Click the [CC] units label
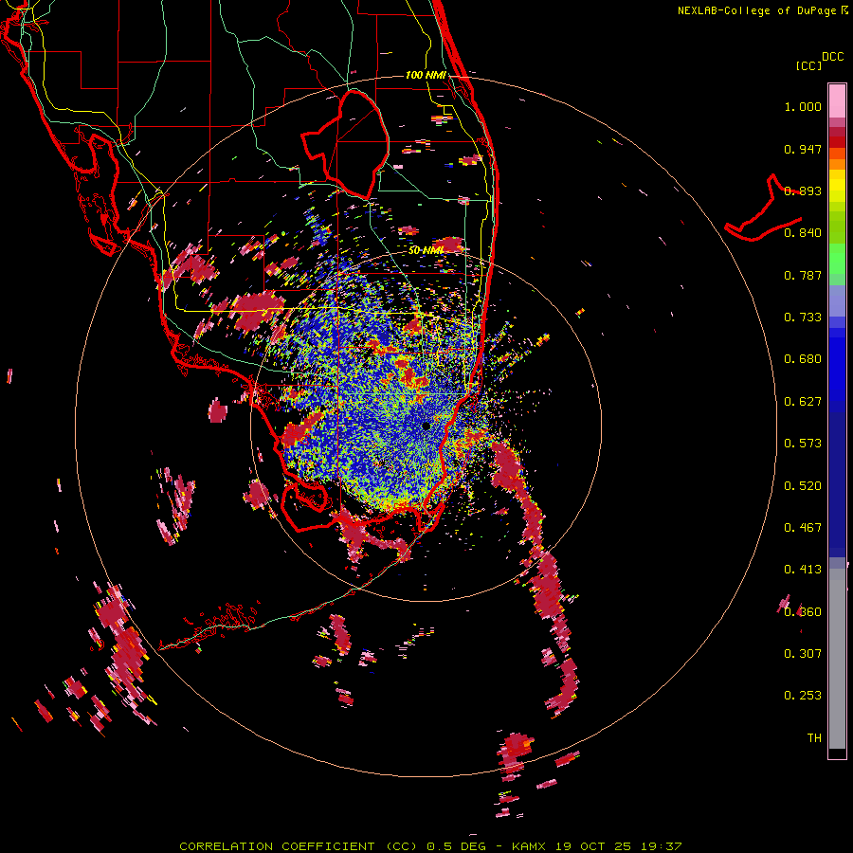The image size is (853, 853). [808, 65]
